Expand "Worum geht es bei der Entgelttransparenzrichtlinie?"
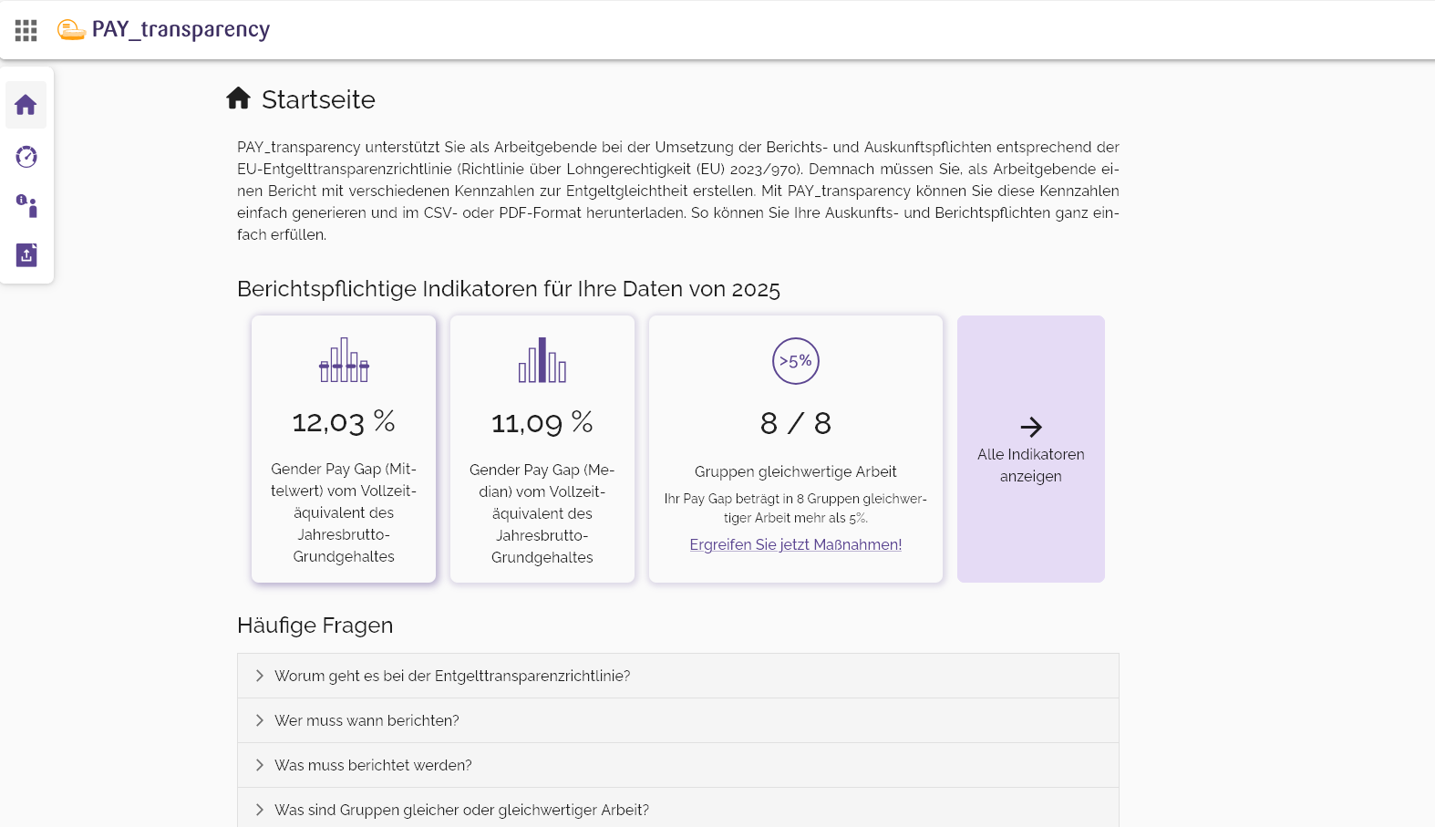Image resolution: width=1435 pixels, height=827 pixels. click(452, 676)
